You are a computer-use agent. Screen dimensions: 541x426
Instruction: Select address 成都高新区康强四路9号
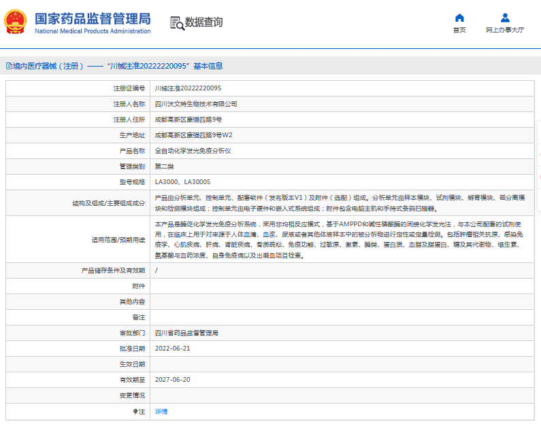tap(188, 120)
